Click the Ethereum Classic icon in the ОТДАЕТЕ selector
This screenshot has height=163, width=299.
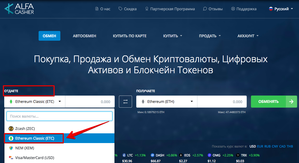tap(11, 102)
